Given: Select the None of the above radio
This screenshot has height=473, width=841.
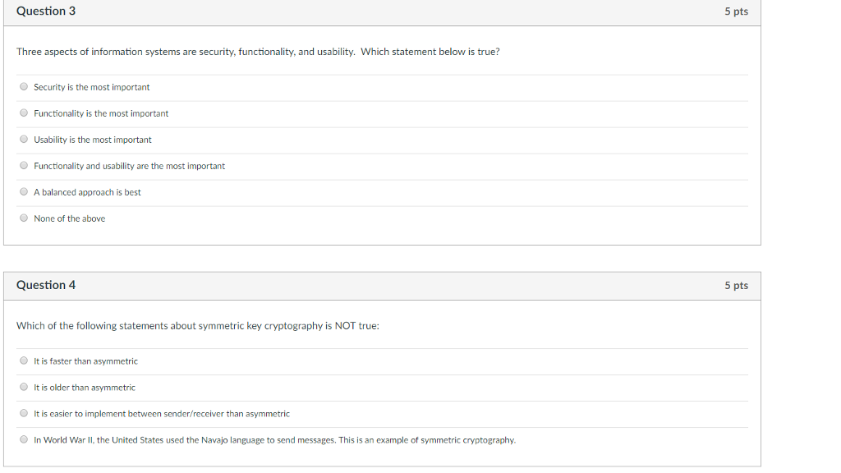Looking at the screenshot, I should [24, 218].
